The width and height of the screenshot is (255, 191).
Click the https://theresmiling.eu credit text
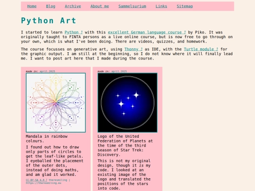pos(43,183)
